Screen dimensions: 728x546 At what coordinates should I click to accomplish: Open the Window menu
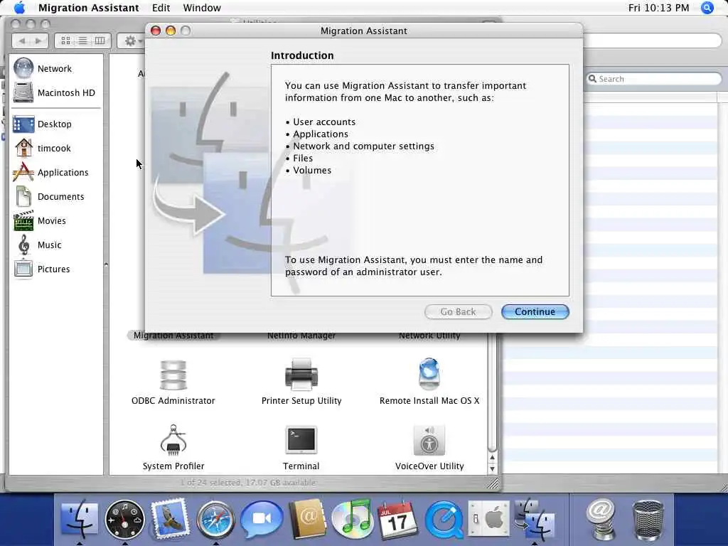(202, 7)
